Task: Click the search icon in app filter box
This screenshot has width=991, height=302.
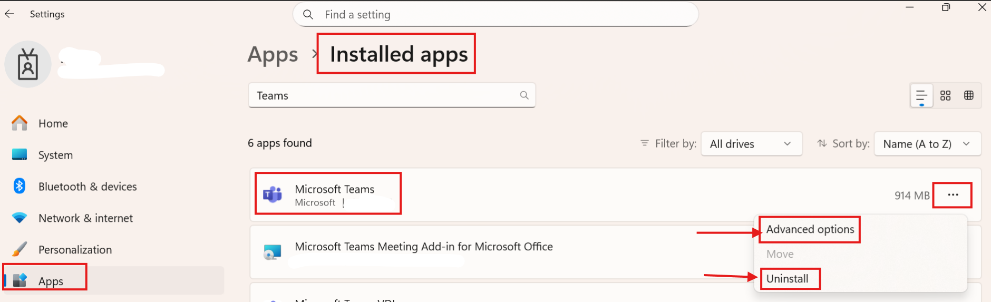Action: coord(524,95)
